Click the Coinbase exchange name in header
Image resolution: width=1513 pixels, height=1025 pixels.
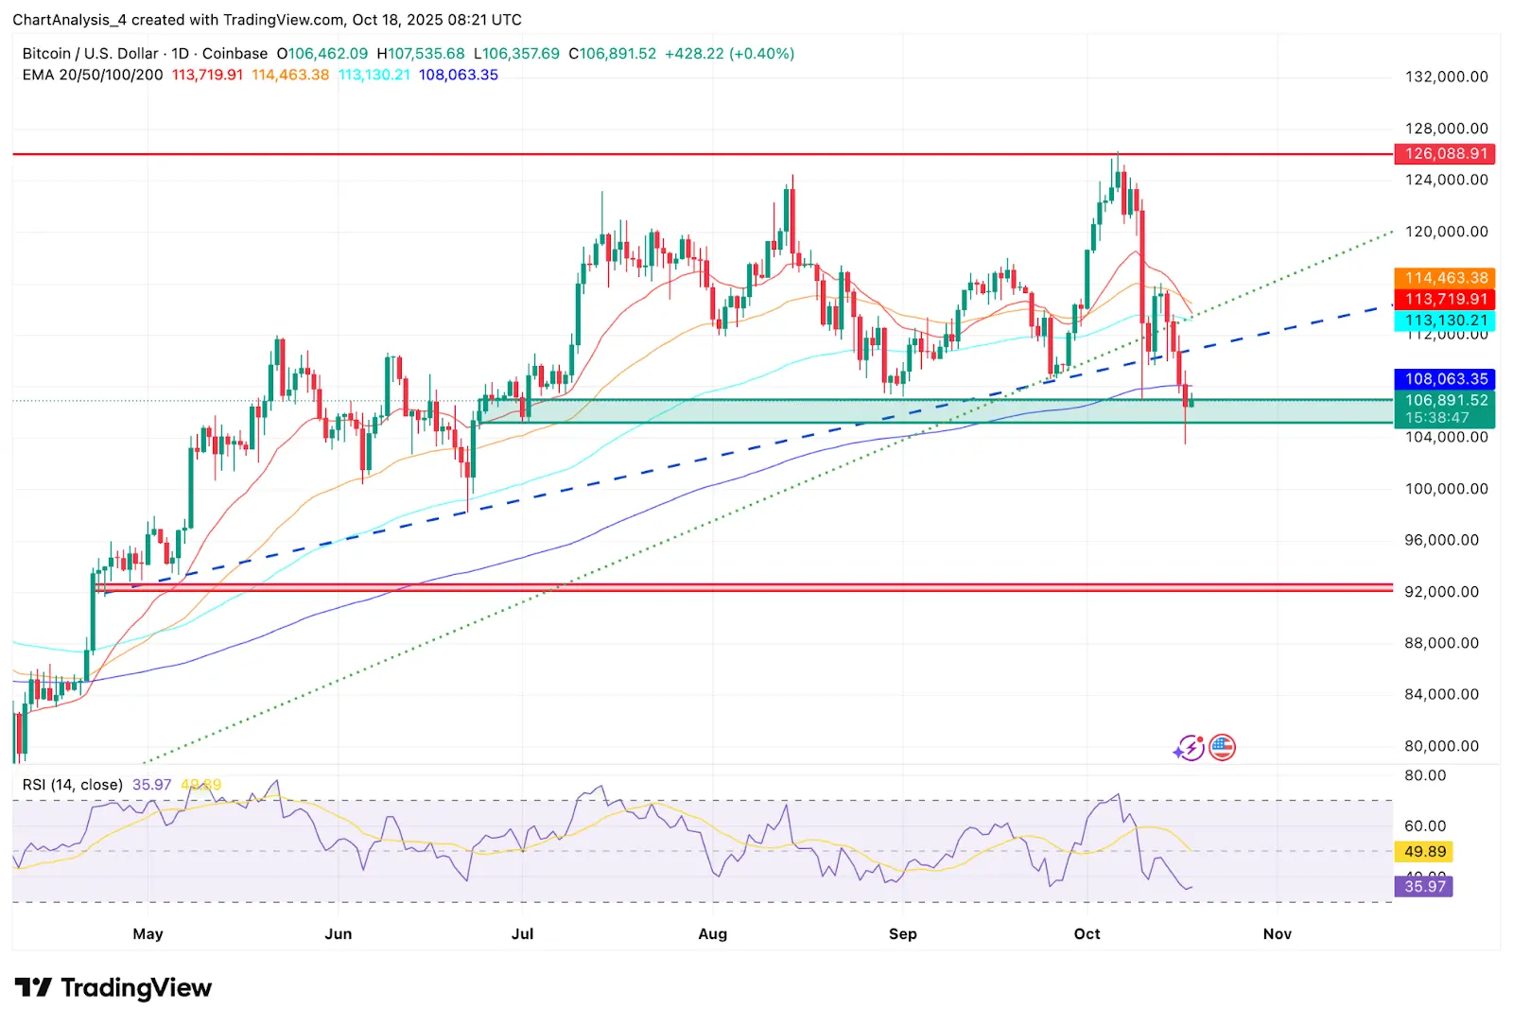(x=235, y=54)
